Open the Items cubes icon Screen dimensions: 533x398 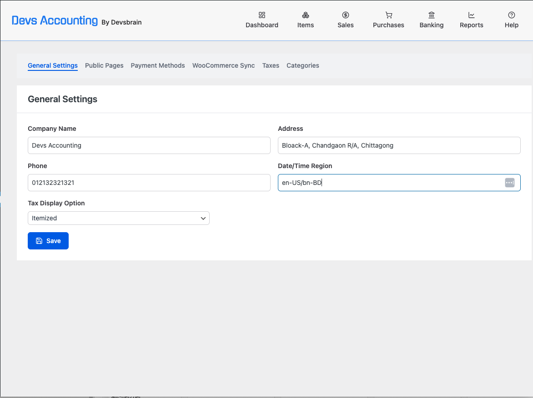(x=306, y=15)
